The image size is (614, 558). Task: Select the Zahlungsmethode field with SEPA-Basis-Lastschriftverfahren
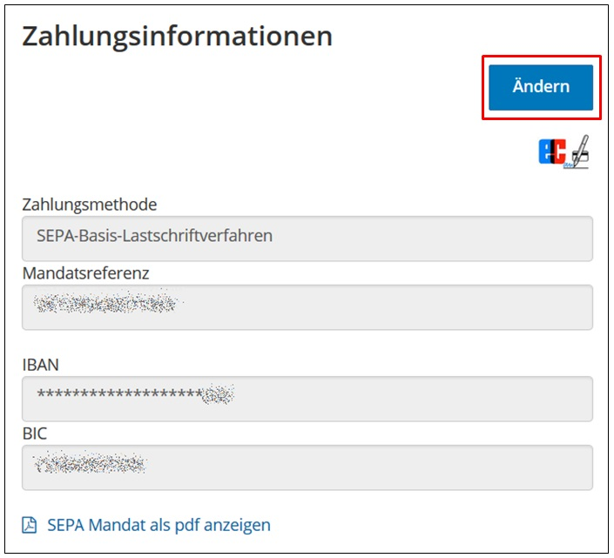click(x=307, y=239)
